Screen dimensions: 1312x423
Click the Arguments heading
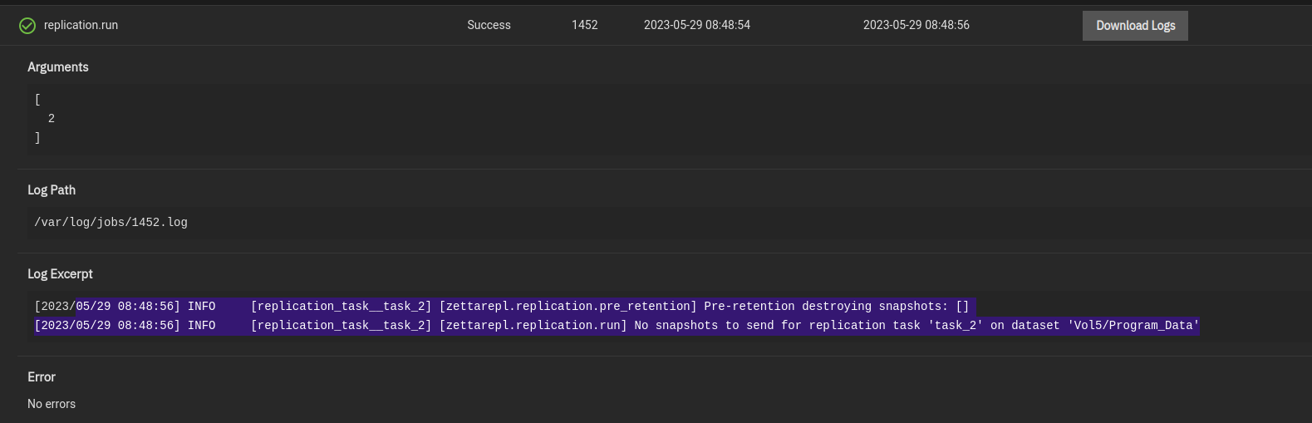(x=58, y=67)
